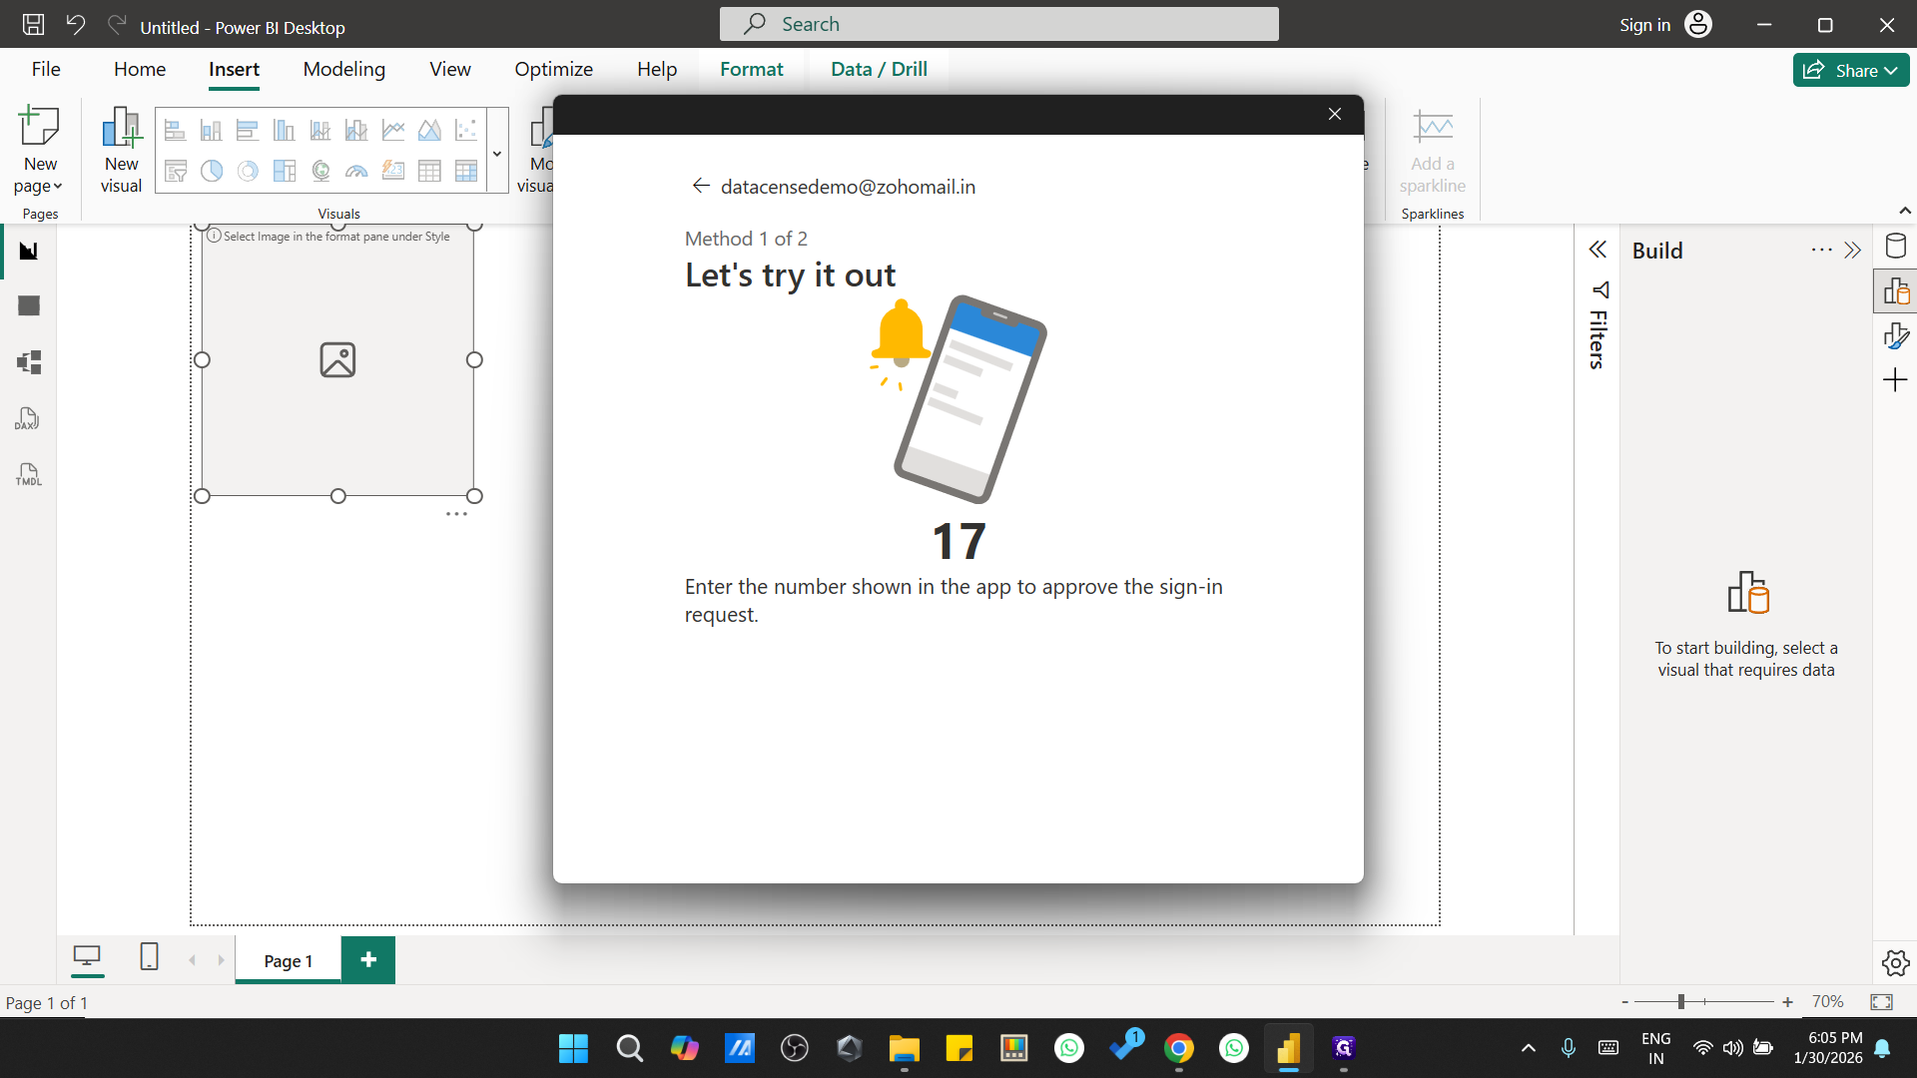Switch to Model view in sidebar
This screenshot has width=1917, height=1078.
pos(28,362)
